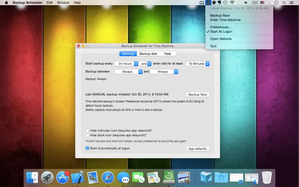Image resolution: width=299 pixels, height=187 pixels.
Task: Click Backup Now button in window
Action: tap(197, 94)
